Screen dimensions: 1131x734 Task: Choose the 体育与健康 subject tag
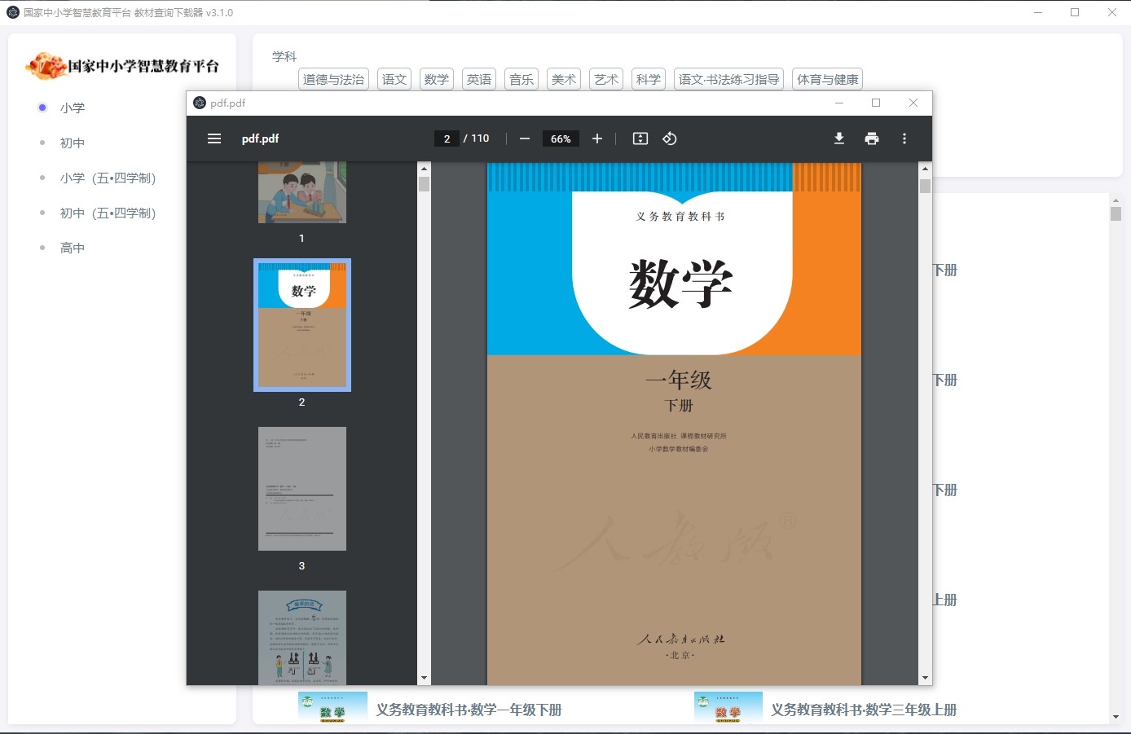(x=828, y=79)
